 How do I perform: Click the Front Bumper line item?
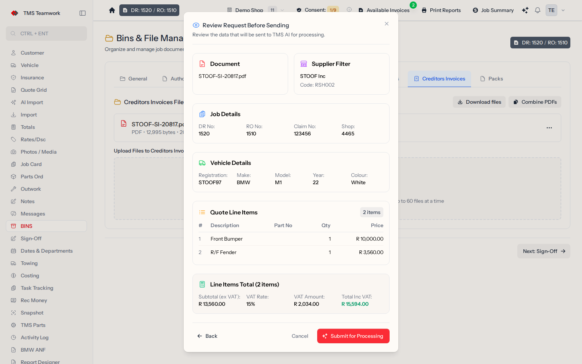291,239
